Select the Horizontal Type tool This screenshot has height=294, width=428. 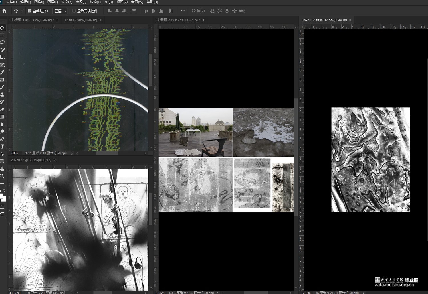(x=3, y=147)
